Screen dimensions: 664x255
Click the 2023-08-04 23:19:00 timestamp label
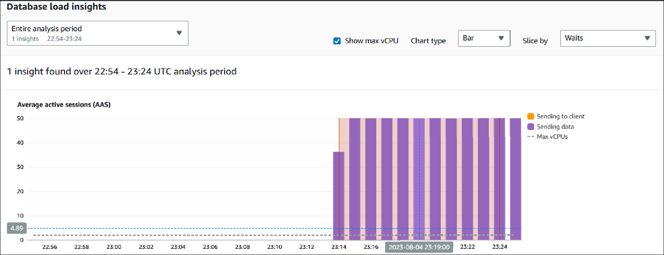pyautogui.click(x=419, y=247)
